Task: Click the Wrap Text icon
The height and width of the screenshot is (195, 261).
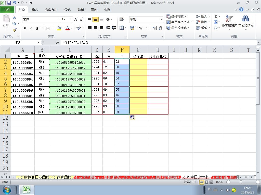Action: coord(122,19)
